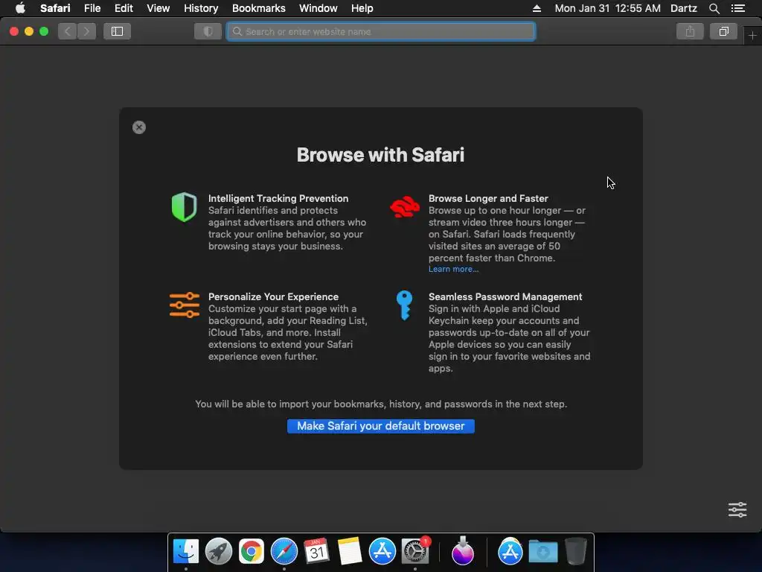Click the Forward navigation arrow in Safari toolbar
This screenshot has width=762, height=572.
coord(86,31)
